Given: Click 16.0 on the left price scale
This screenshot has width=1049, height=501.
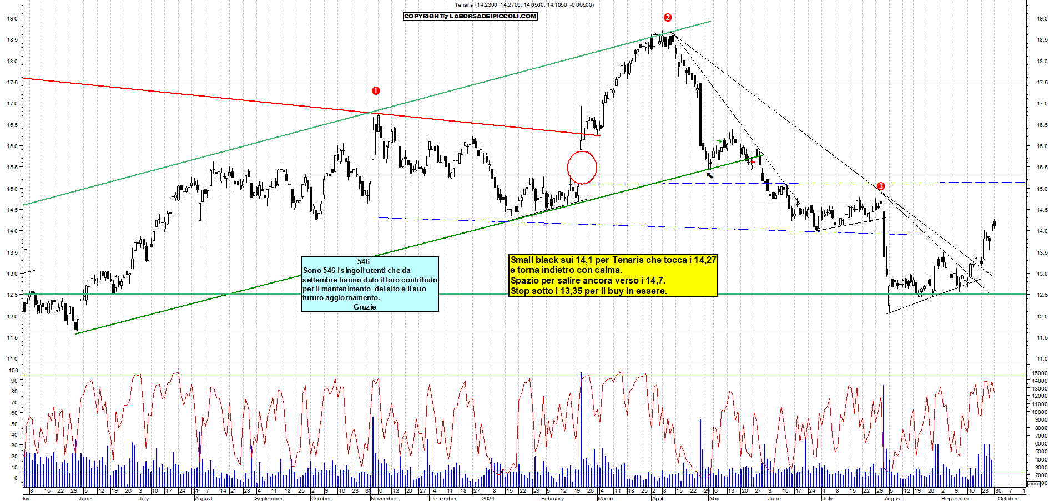Looking at the screenshot, I should 12,146.
